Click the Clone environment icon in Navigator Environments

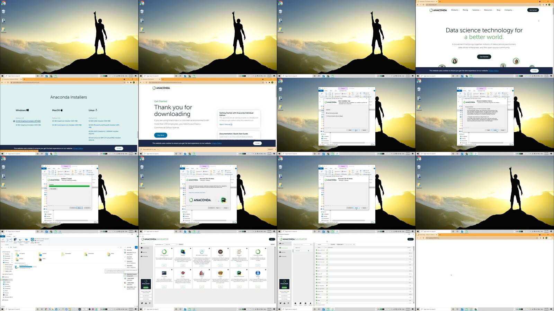[x=300, y=304]
